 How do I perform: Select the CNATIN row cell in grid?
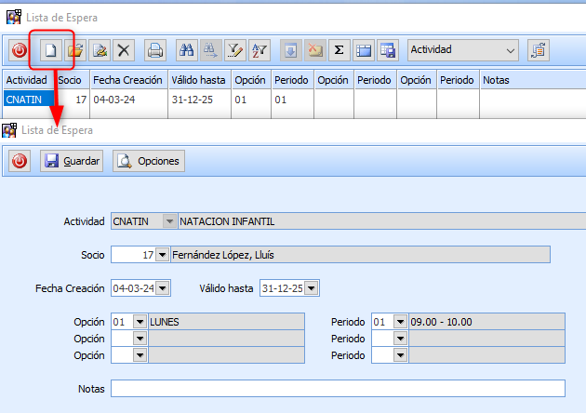(27, 99)
